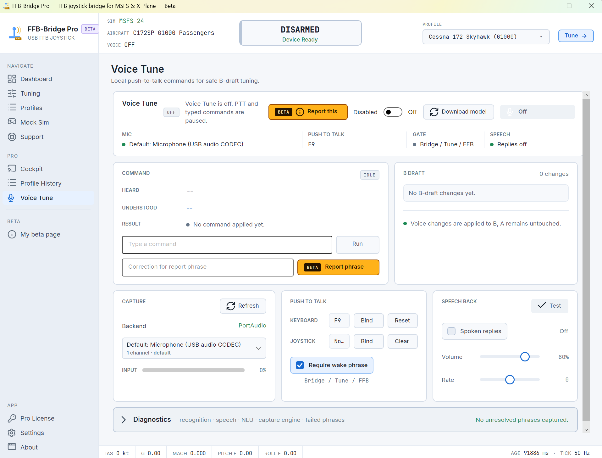Click the Pro License key icon
The image size is (602, 458).
tap(12, 418)
